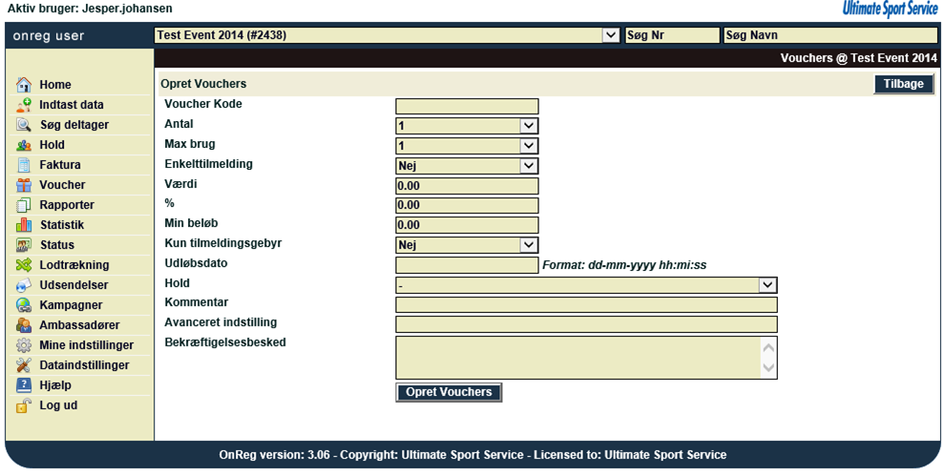Open the Faktura section

click(60, 165)
